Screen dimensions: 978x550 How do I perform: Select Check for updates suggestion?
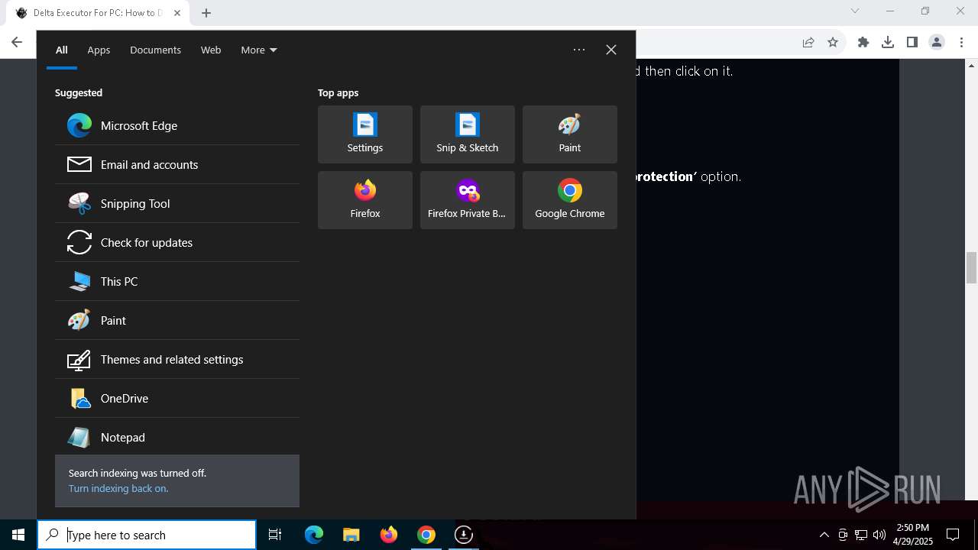click(177, 242)
